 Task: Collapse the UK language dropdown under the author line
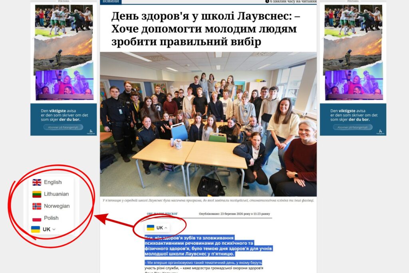click(166, 228)
